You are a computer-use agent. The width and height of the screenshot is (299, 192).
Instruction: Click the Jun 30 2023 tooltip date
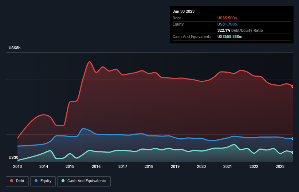coord(184,11)
